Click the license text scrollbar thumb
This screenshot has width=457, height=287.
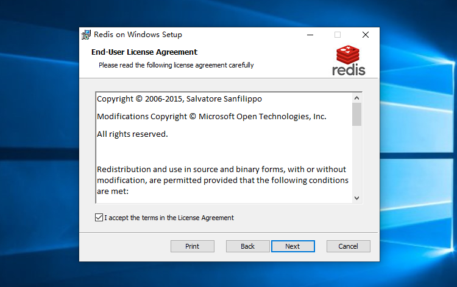point(356,114)
